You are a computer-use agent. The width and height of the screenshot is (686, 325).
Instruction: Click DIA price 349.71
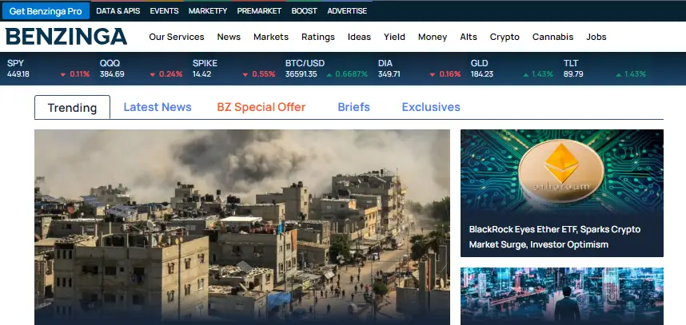point(389,74)
